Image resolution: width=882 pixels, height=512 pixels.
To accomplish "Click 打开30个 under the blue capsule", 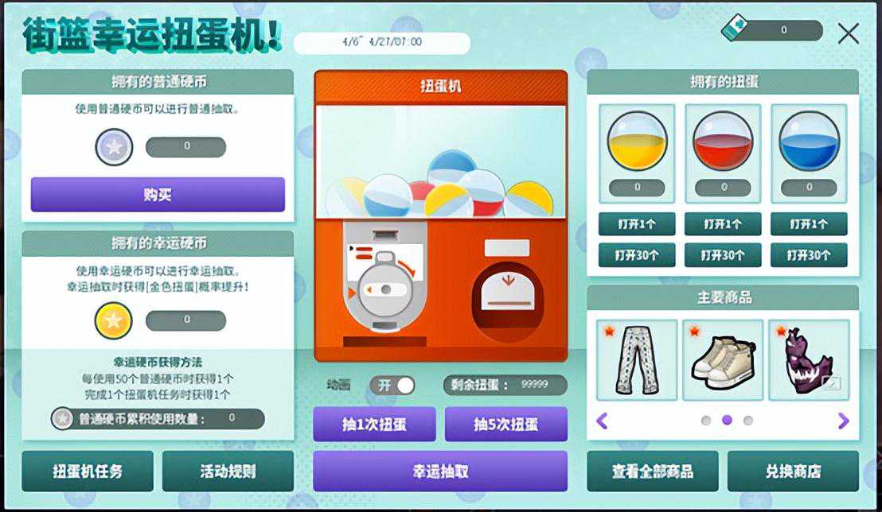I will point(808,255).
